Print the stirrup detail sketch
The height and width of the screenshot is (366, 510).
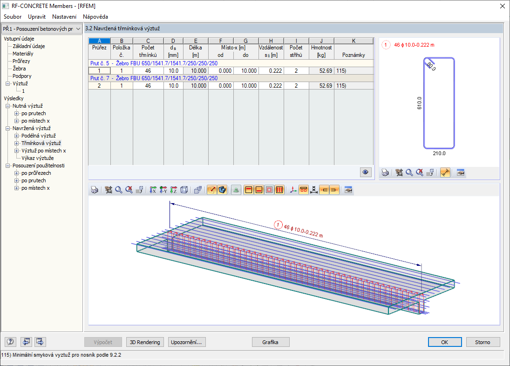pos(385,173)
